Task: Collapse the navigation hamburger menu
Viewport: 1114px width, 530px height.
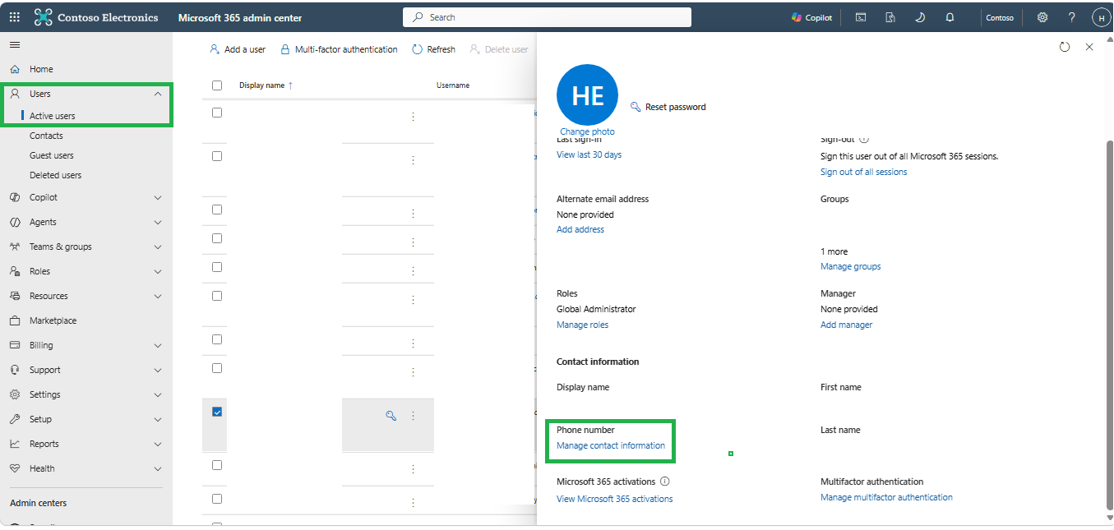Action: pyautogui.click(x=15, y=44)
